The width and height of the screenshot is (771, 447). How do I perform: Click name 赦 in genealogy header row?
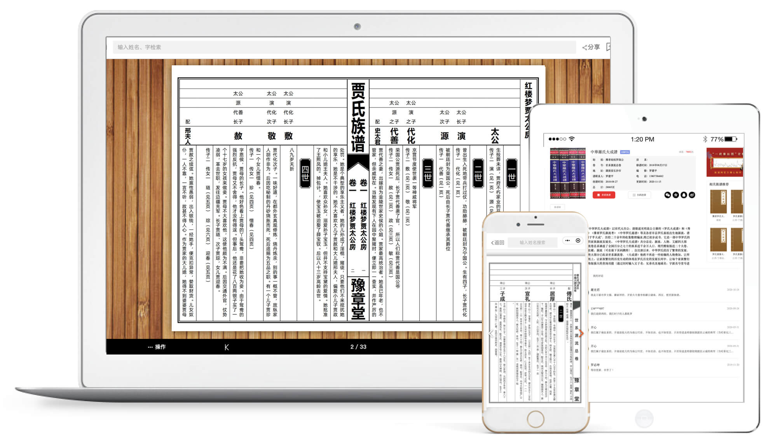click(238, 136)
